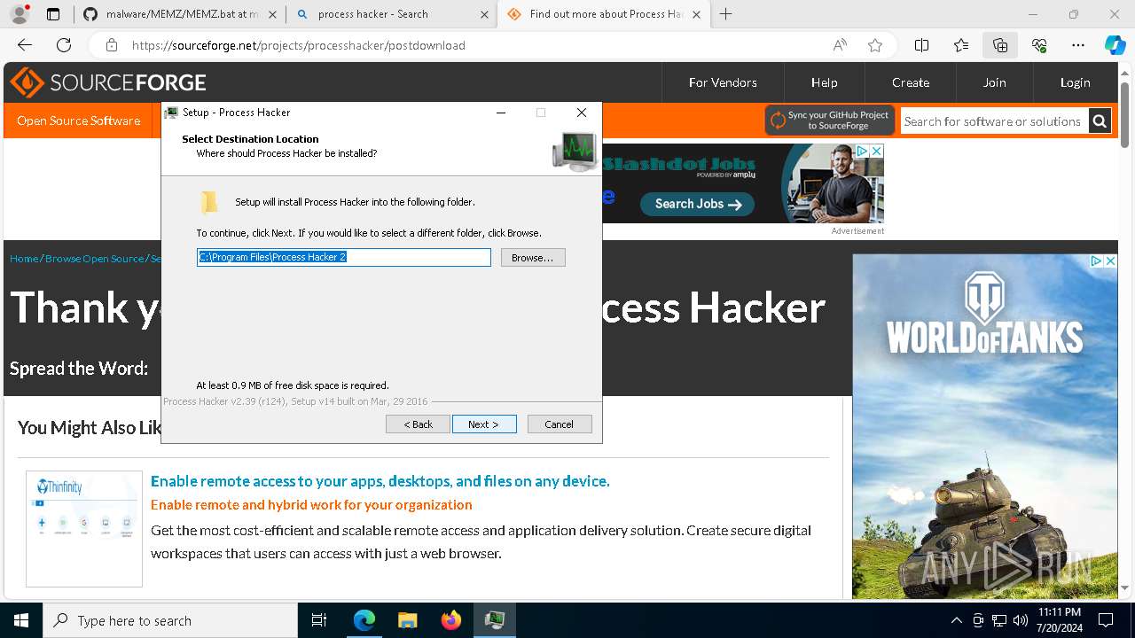Open Microsoft Edge from the taskbar

coord(364,620)
